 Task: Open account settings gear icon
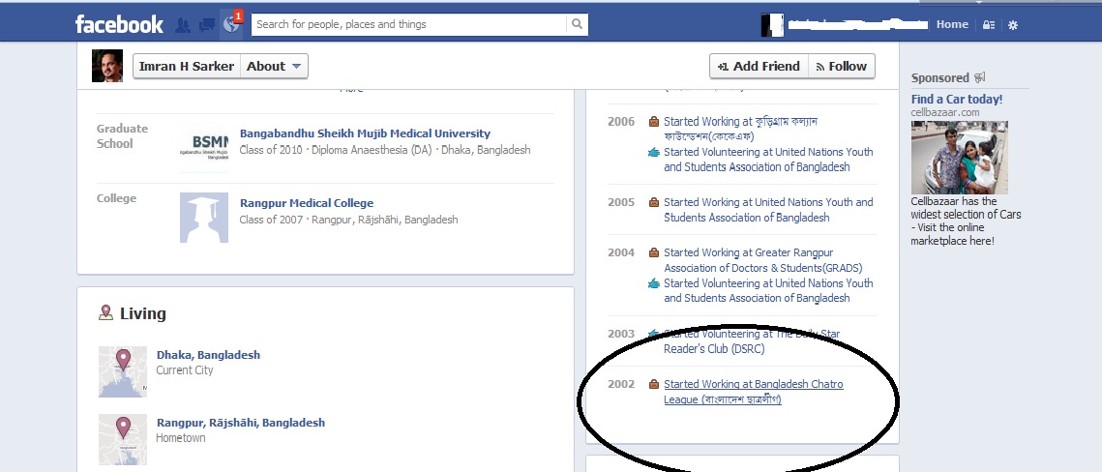1013,24
